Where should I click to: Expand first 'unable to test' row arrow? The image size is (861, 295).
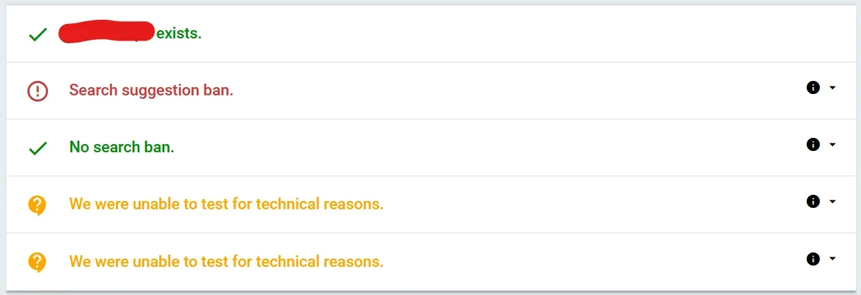(x=832, y=202)
